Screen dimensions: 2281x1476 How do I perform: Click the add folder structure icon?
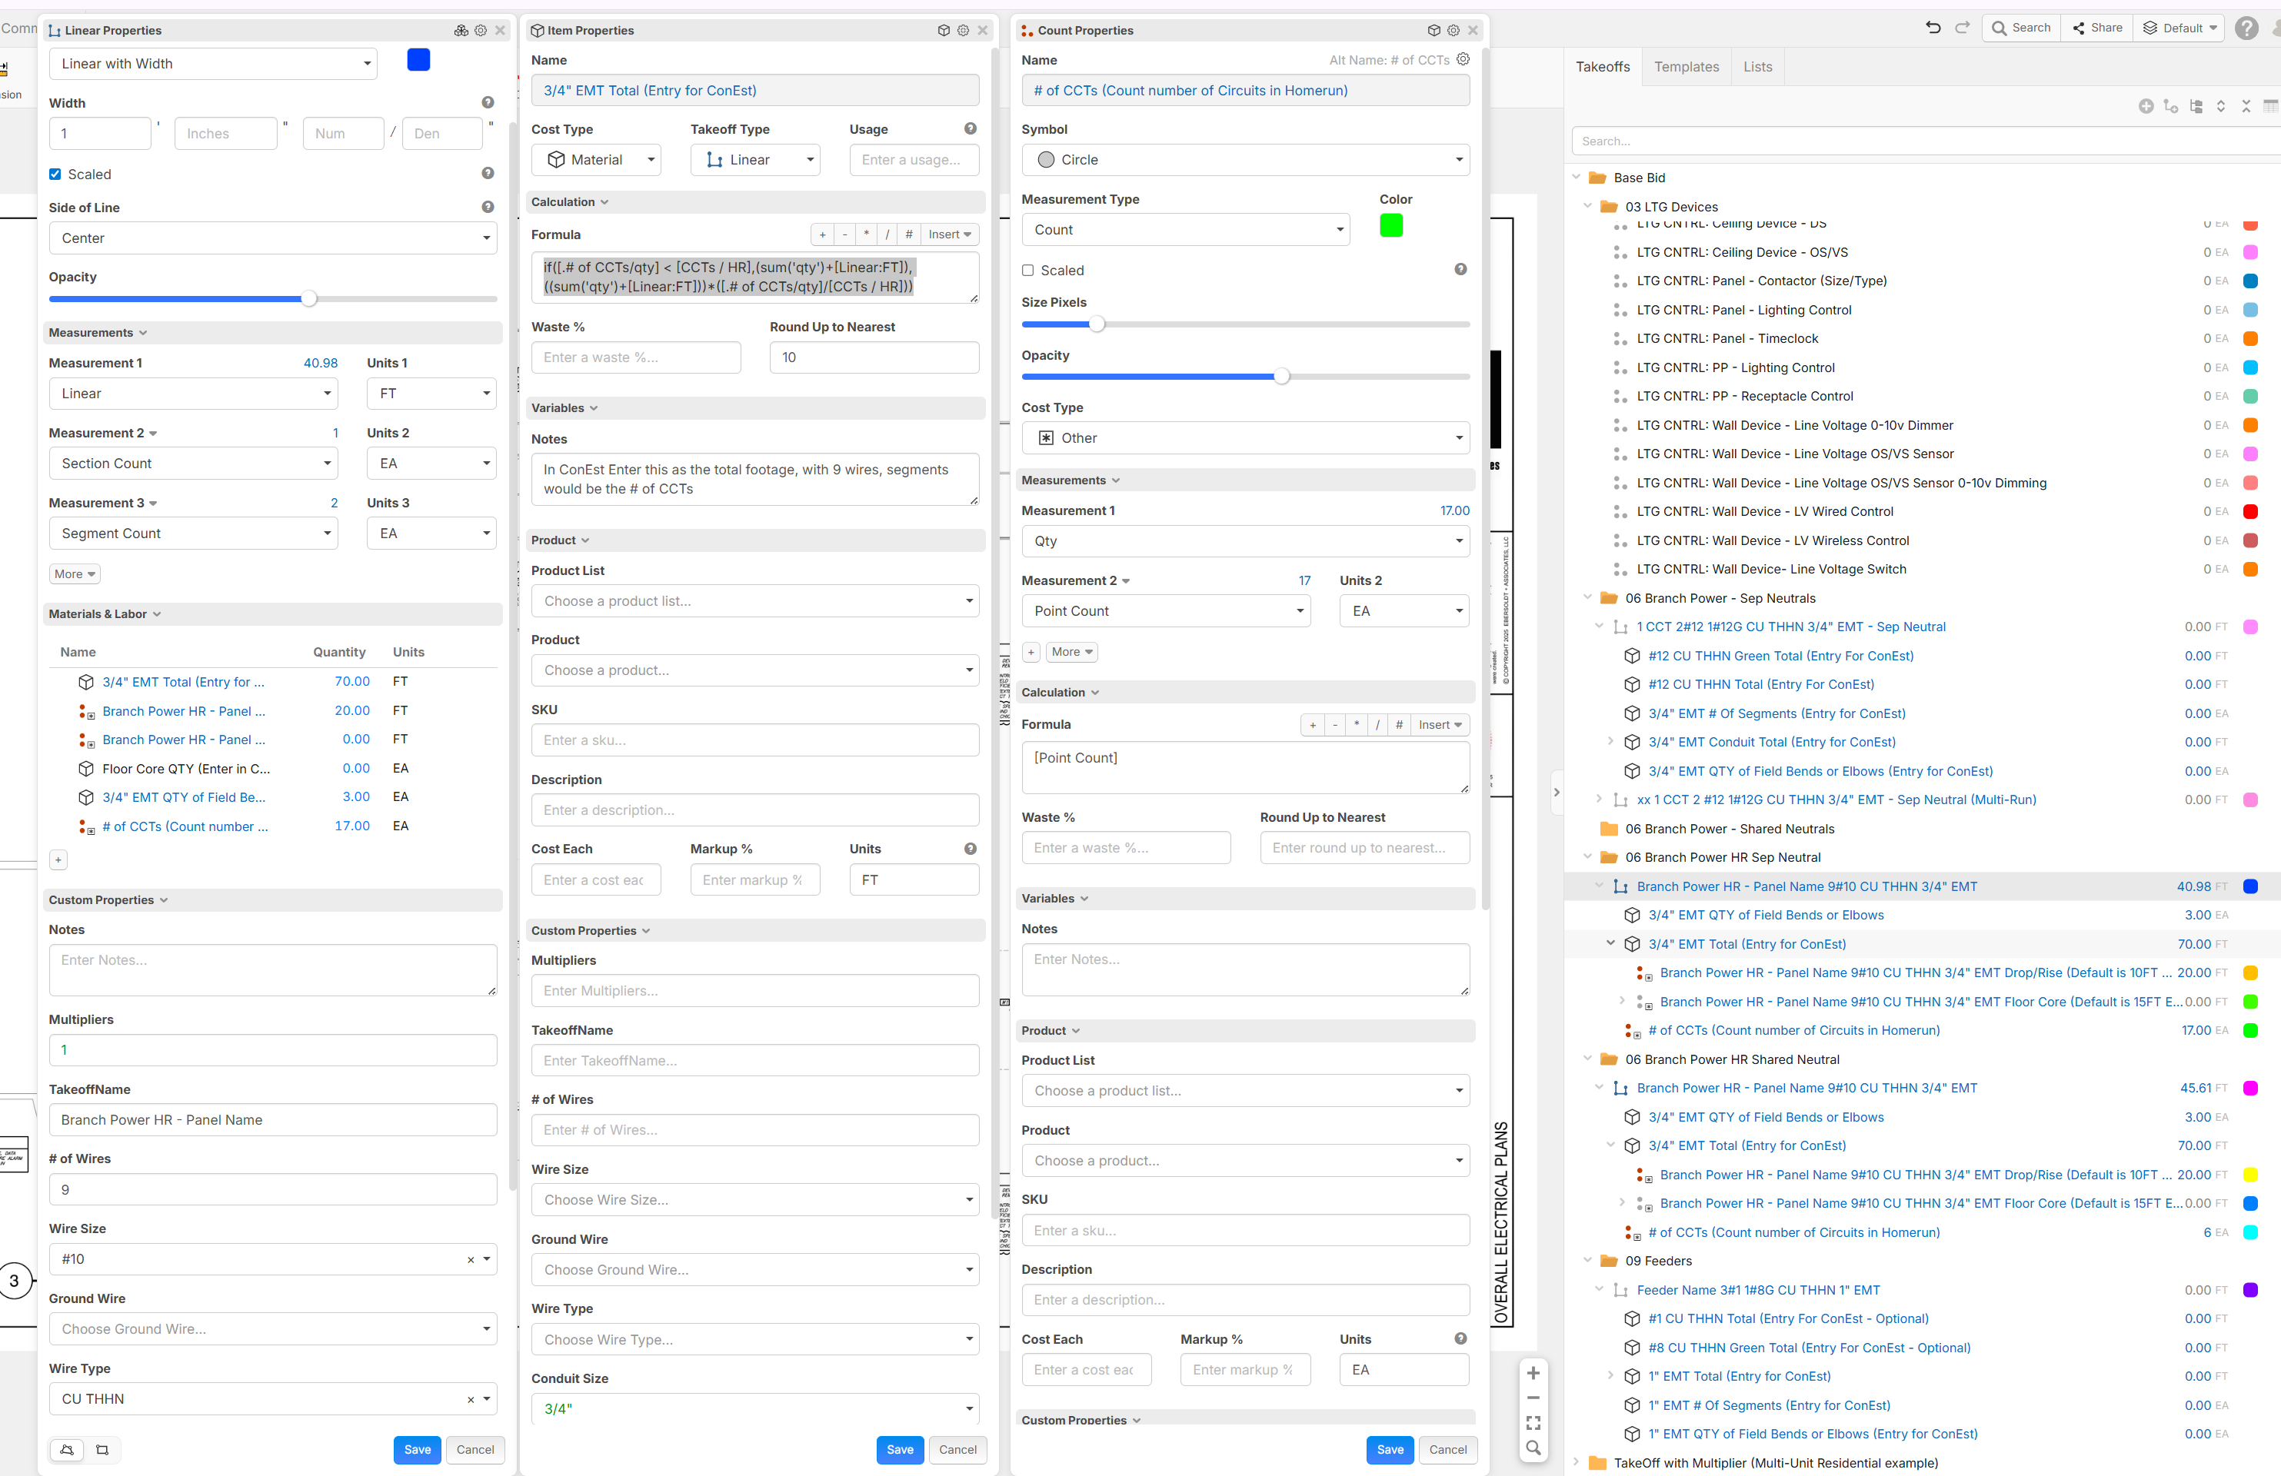[2196, 106]
